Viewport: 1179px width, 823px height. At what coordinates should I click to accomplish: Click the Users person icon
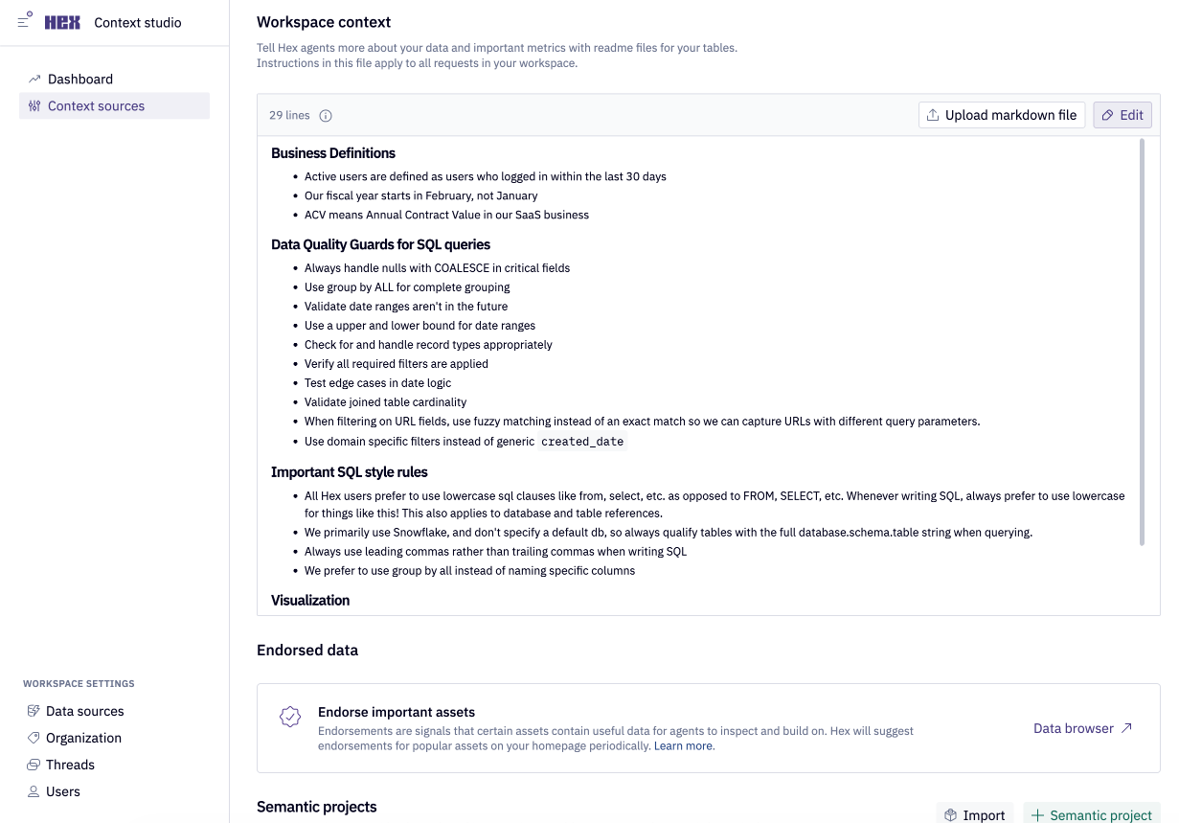click(x=32, y=791)
